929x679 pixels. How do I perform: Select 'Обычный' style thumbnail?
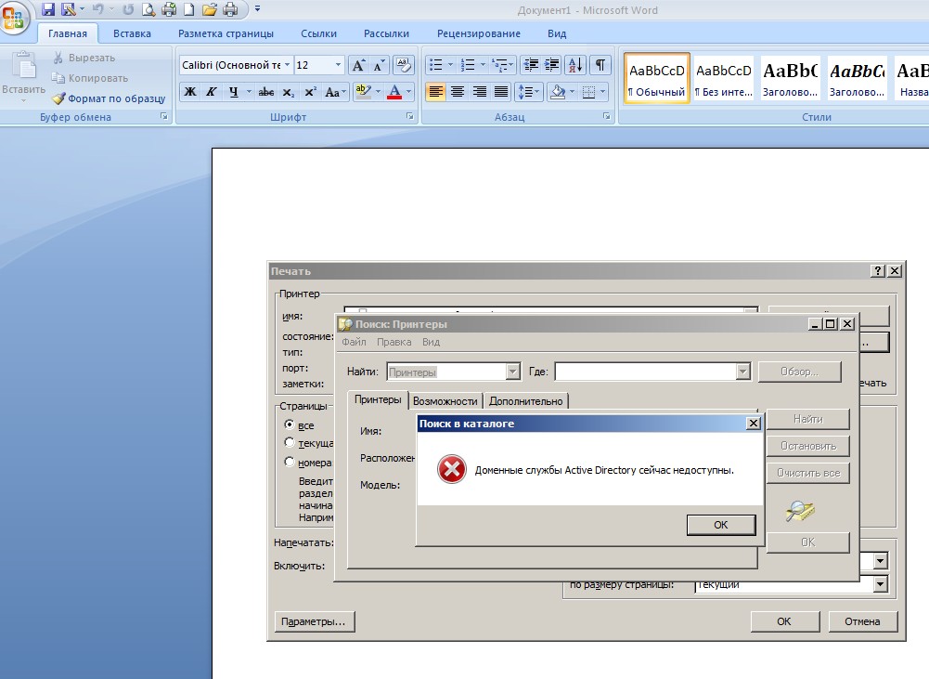[x=657, y=78]
